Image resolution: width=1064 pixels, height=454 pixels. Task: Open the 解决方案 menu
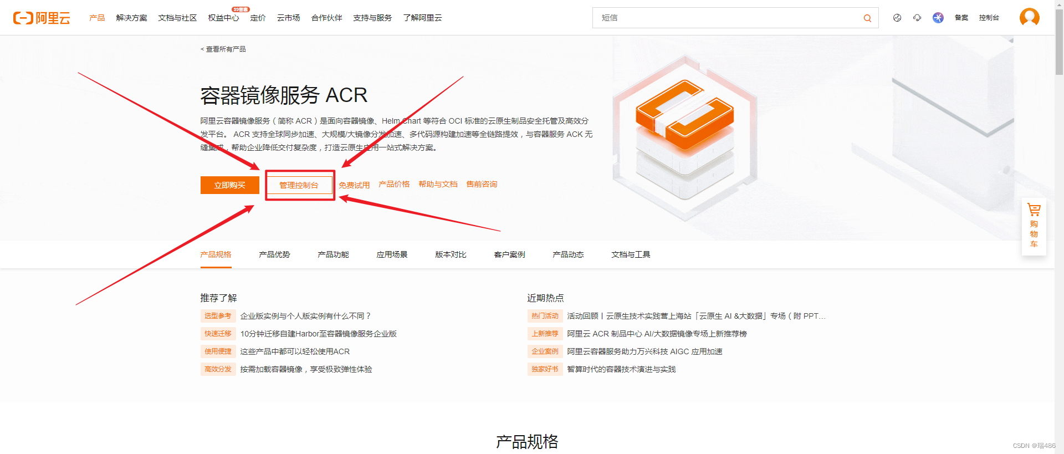pos(132,18)
